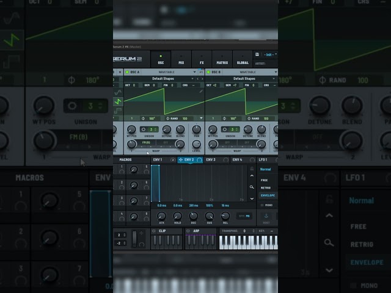Toggle ARP power button

click(x=188, y=231)
